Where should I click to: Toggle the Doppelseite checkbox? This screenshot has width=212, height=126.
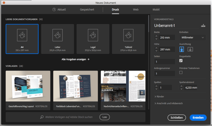181,61
